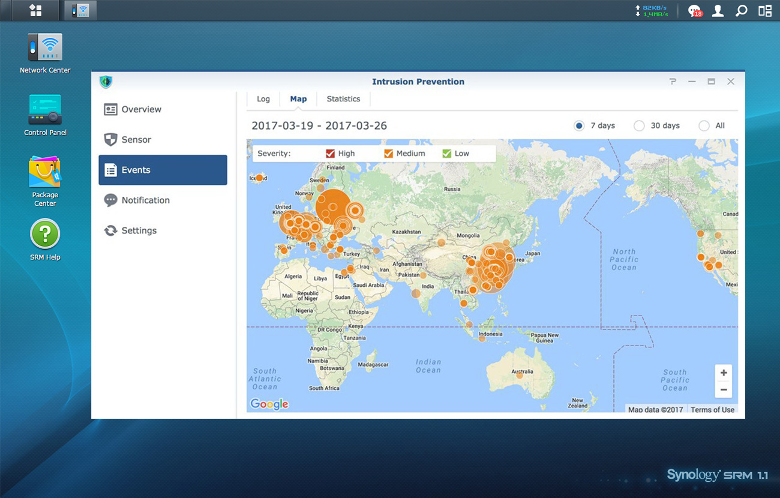The image size is (780, 498).
Task: Select the 30 days time range
Action: (x=639, y=125)
